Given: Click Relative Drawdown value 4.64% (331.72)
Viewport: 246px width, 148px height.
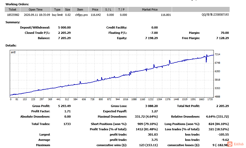Looking at the screenshot, I should 217,117.
